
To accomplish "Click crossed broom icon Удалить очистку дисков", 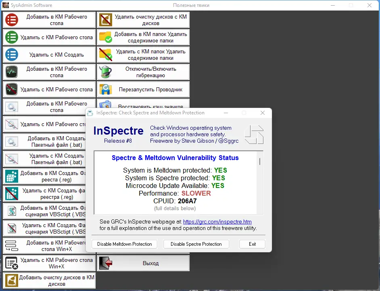I will 106,20.
